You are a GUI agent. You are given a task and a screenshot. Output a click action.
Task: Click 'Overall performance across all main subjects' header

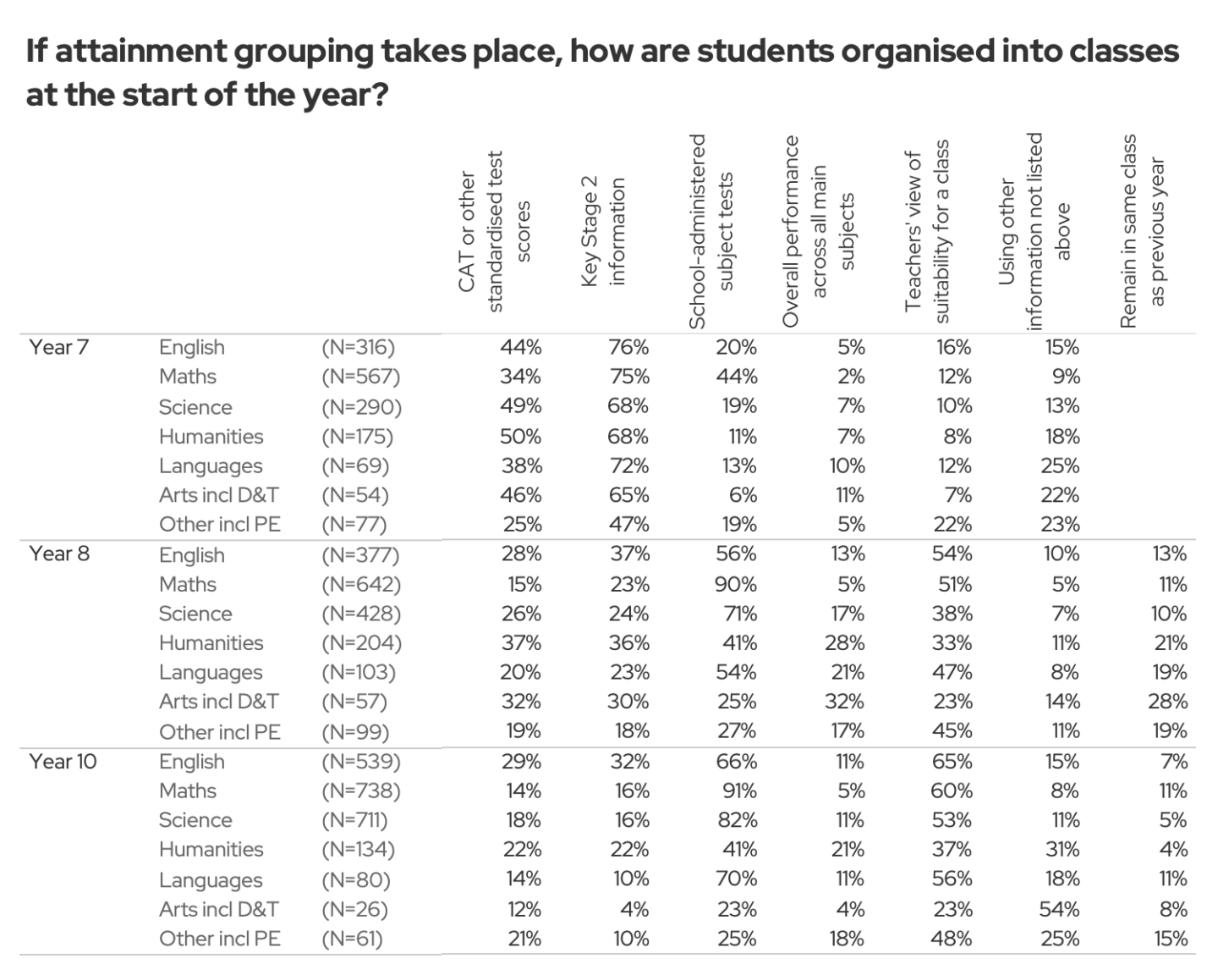click(x=818, y=230)
